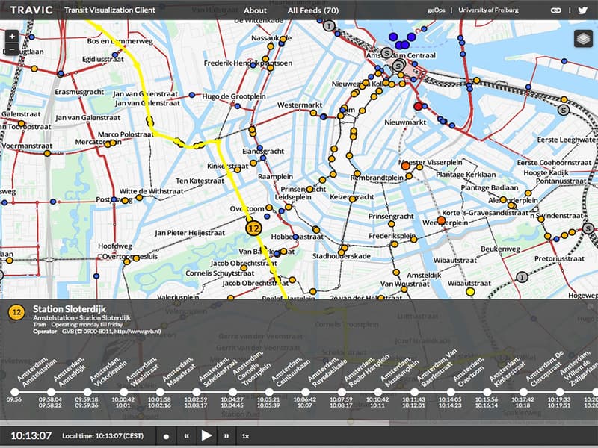Open the About menu
Screen dimensions: 598x448
click(x=256, y=10)
